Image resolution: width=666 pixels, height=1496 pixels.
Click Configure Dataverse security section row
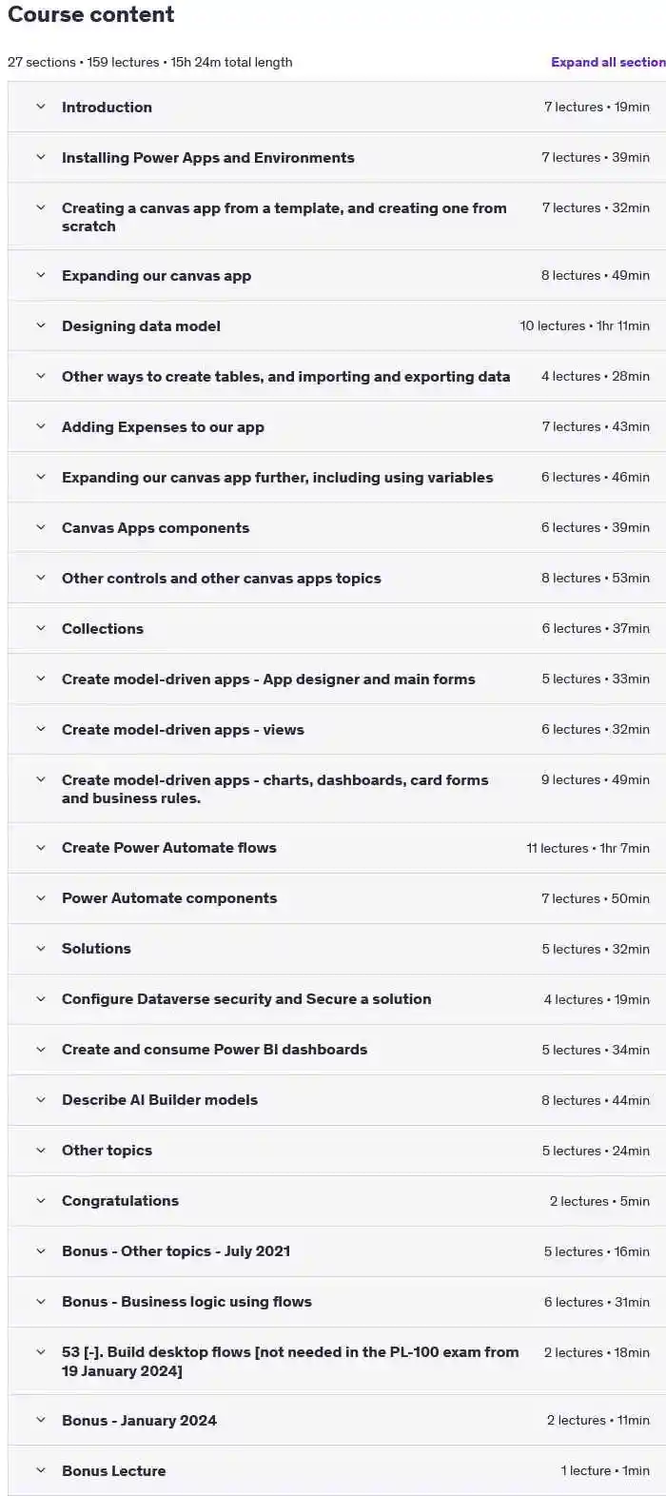point(337,999)
